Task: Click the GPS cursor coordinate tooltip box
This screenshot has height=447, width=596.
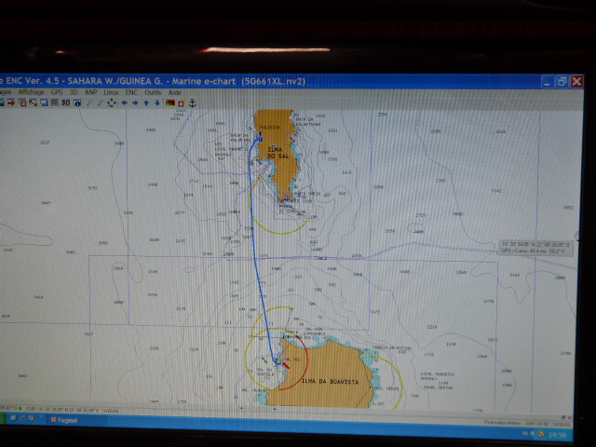Action: click(535, 248)
